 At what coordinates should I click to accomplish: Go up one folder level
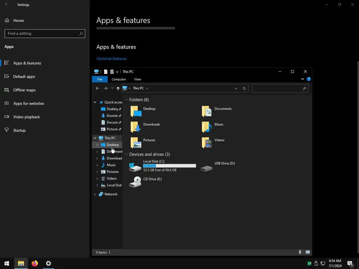pos(118,88)
